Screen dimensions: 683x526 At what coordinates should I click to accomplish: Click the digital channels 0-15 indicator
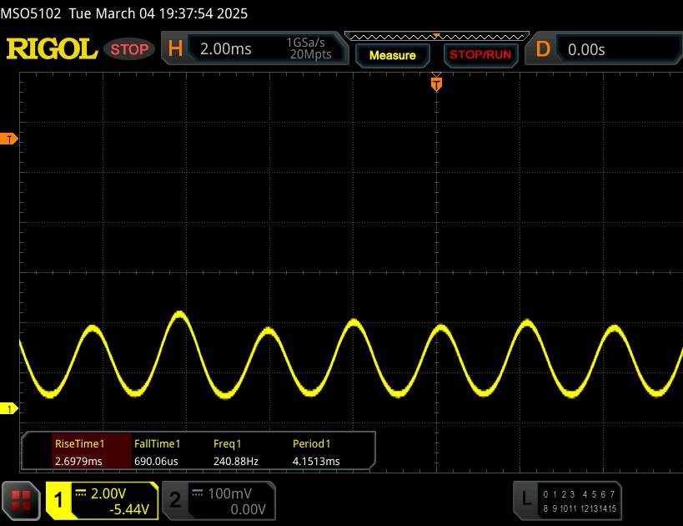(580, 501)
